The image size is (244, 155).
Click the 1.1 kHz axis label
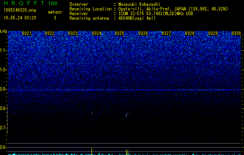click(x=3, y=50)
